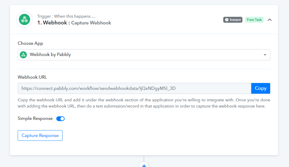The height and width of the screenshot is (167, 289).
Task: Add a new step with plus button
Action: point(144,165)
